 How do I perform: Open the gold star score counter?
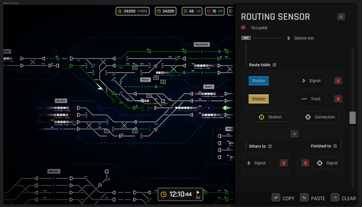pos(132,11)
